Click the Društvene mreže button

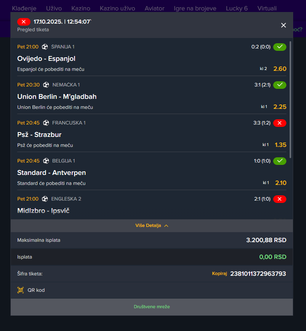pos(152,307)
